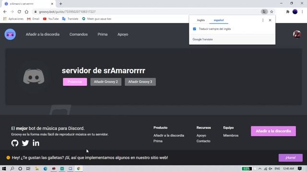Close the Google Translate popup

point(270,20)
